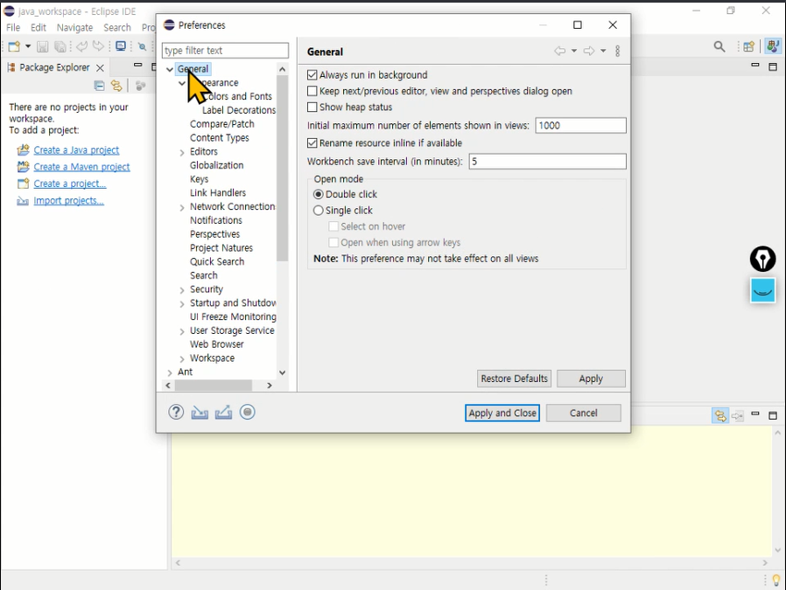This screenshot has width=786, height=590.
Task: Click Create a Maven project link
Action: (x=81, y=167)
